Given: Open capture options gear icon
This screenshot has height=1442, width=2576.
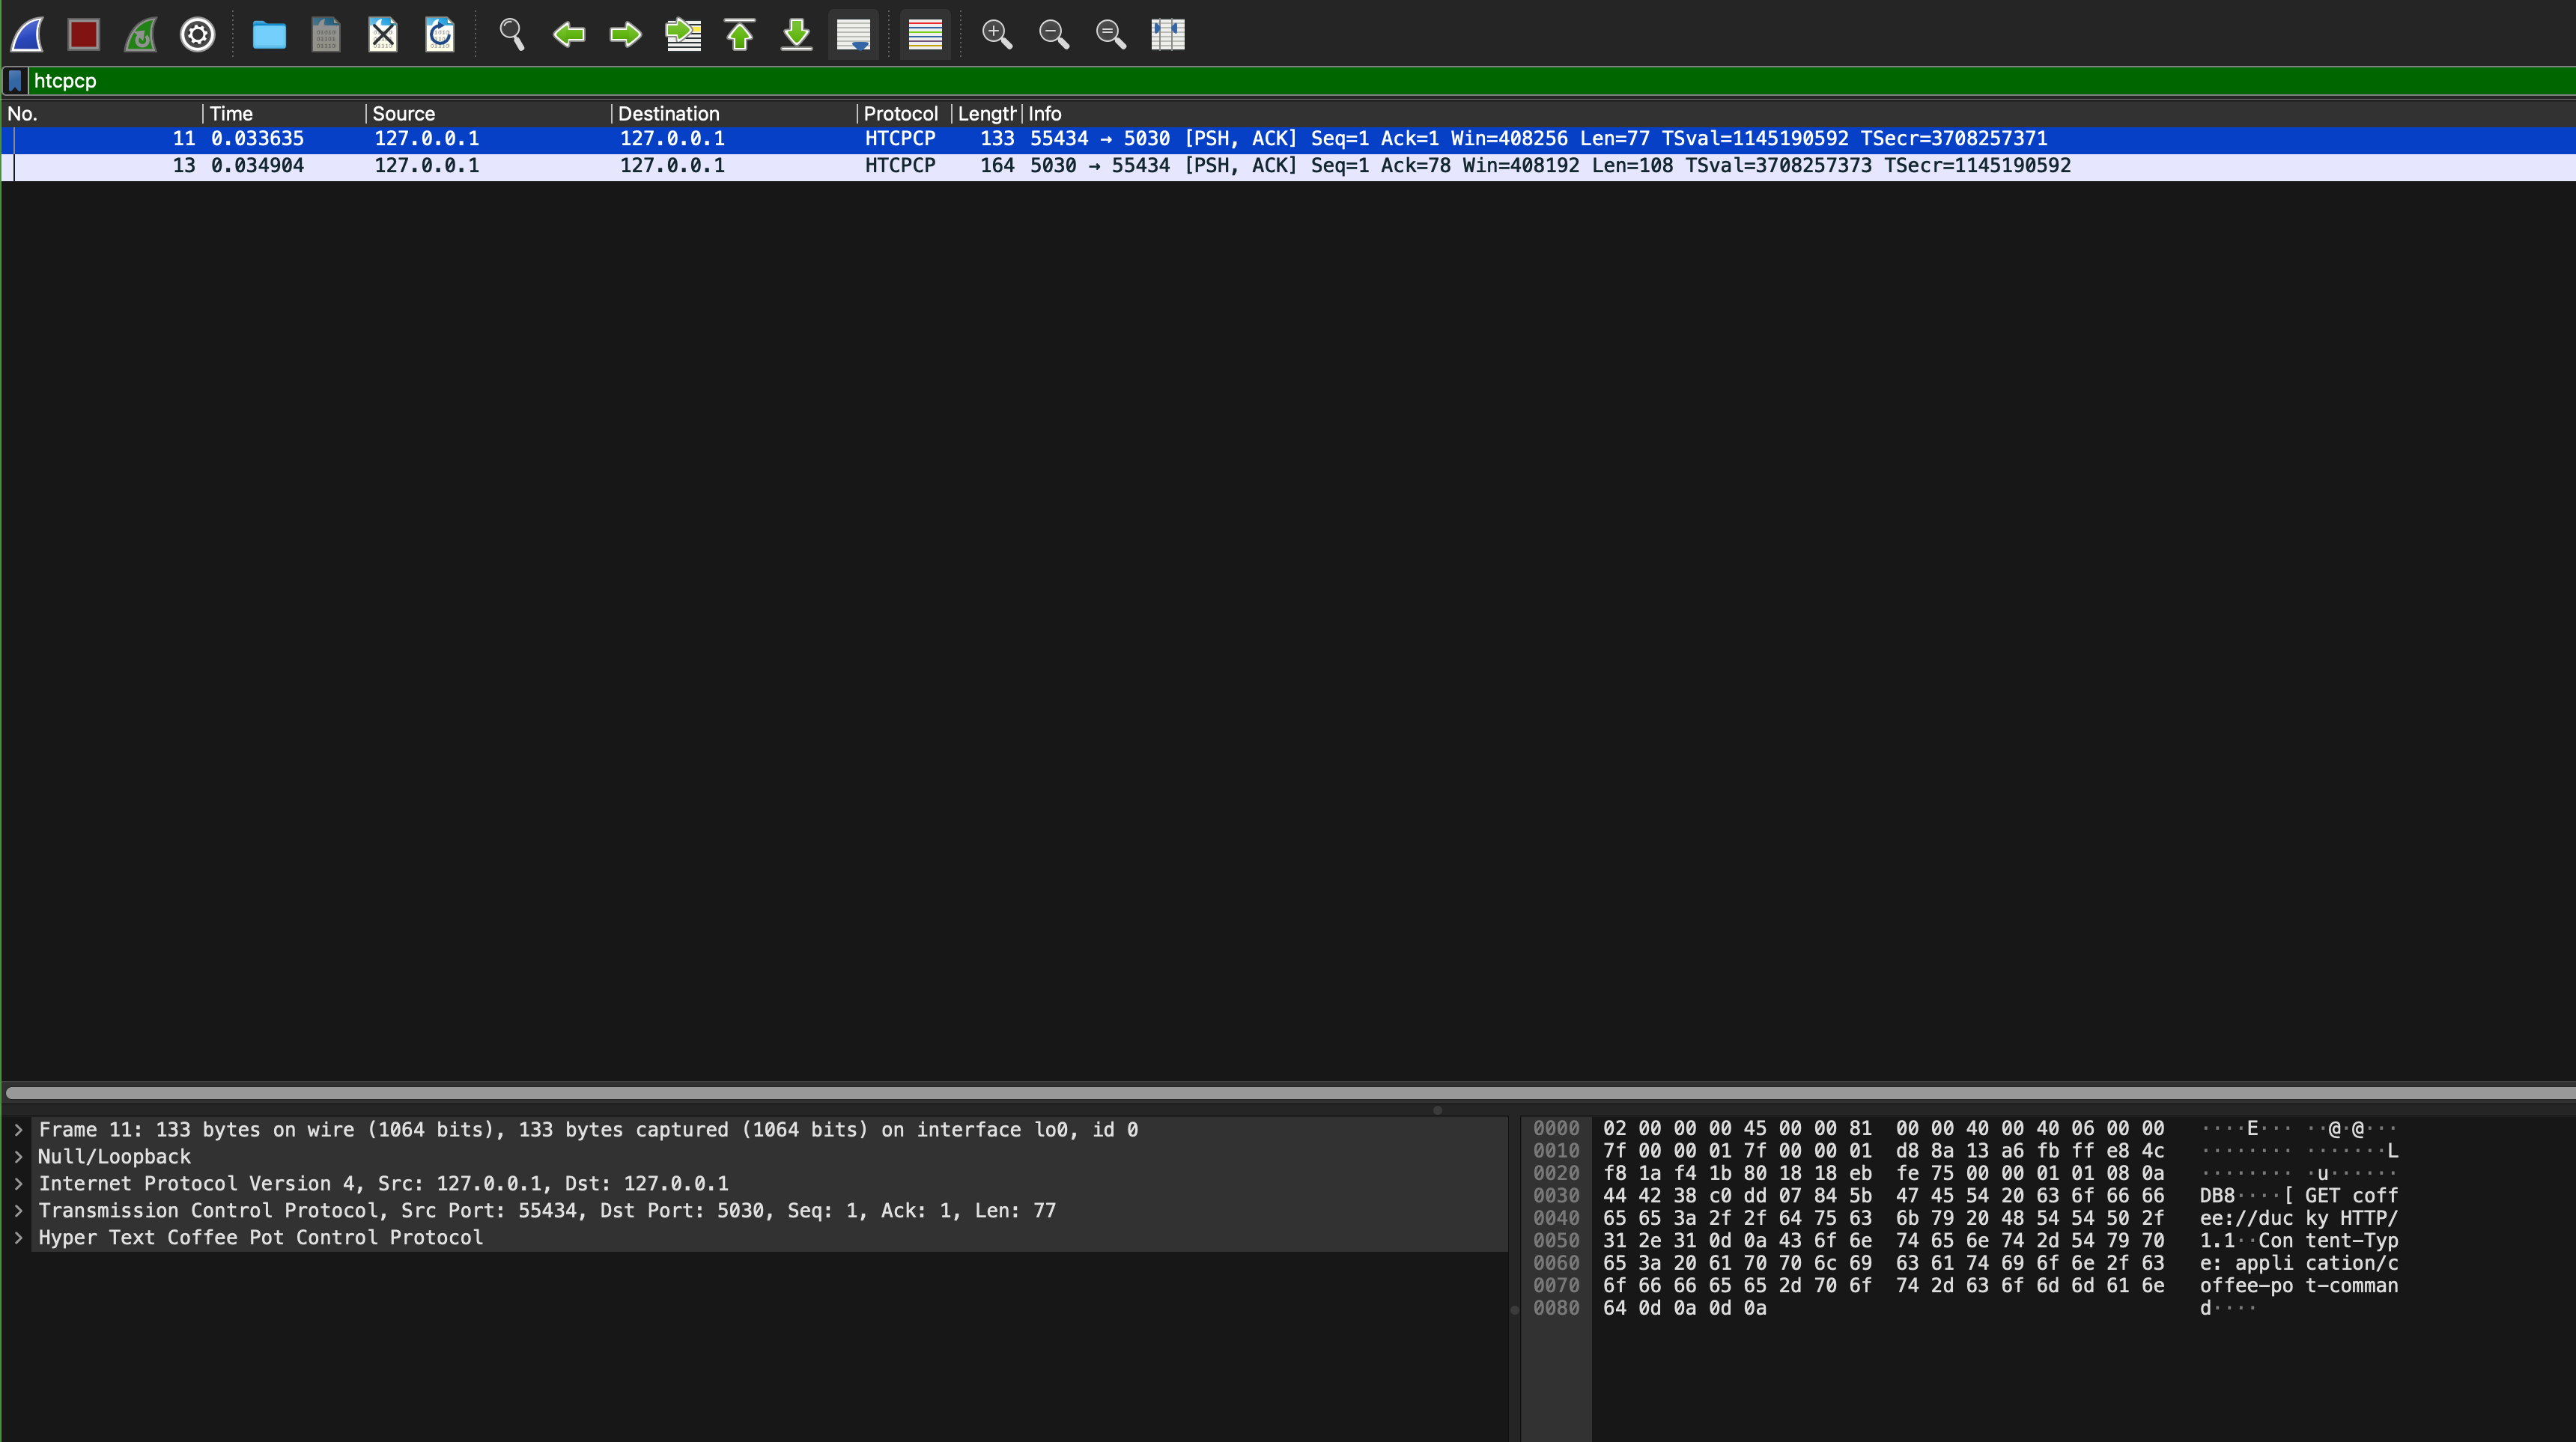Looking at the screenshot, I should tap(197, 35).
